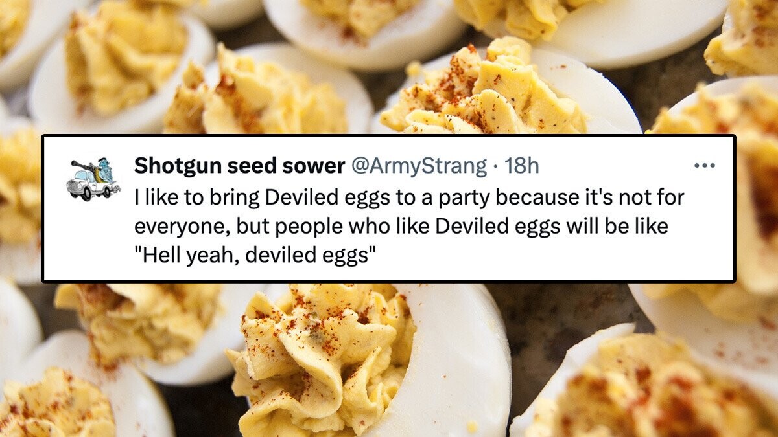
Task: Open the three-dot more options menu
Action: point(703,166)
